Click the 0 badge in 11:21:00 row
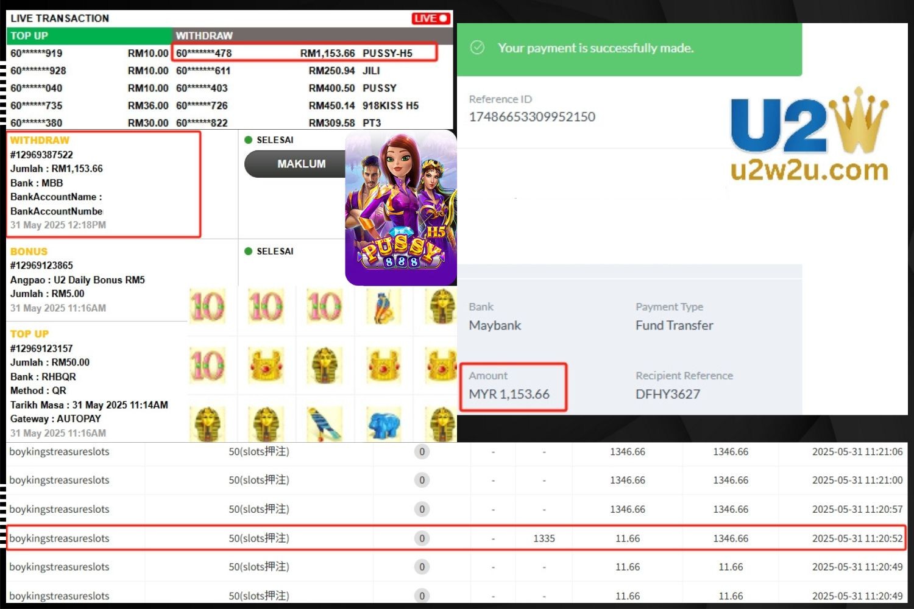The image size is (914, 609). [x=422, y=481]
